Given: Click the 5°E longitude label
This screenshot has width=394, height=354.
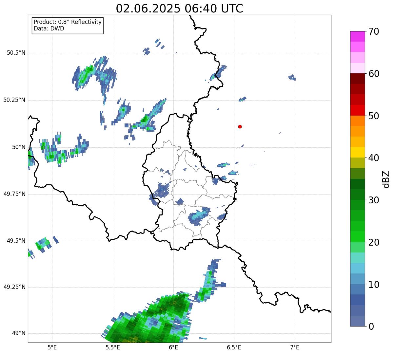Looking at the screenshot, I should tap(52, 347).
